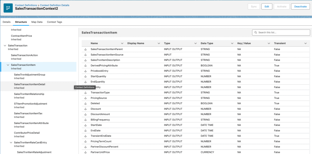Collapse the SalesTrxnItemRateCardEntry node
The width and height of the screenshot is (312, 154).
11,143
